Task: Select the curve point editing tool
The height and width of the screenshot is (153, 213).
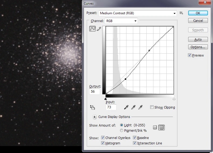Action: [x=92, y=29]
